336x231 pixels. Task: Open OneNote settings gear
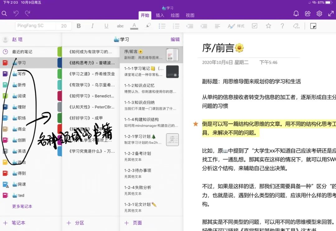319,14
